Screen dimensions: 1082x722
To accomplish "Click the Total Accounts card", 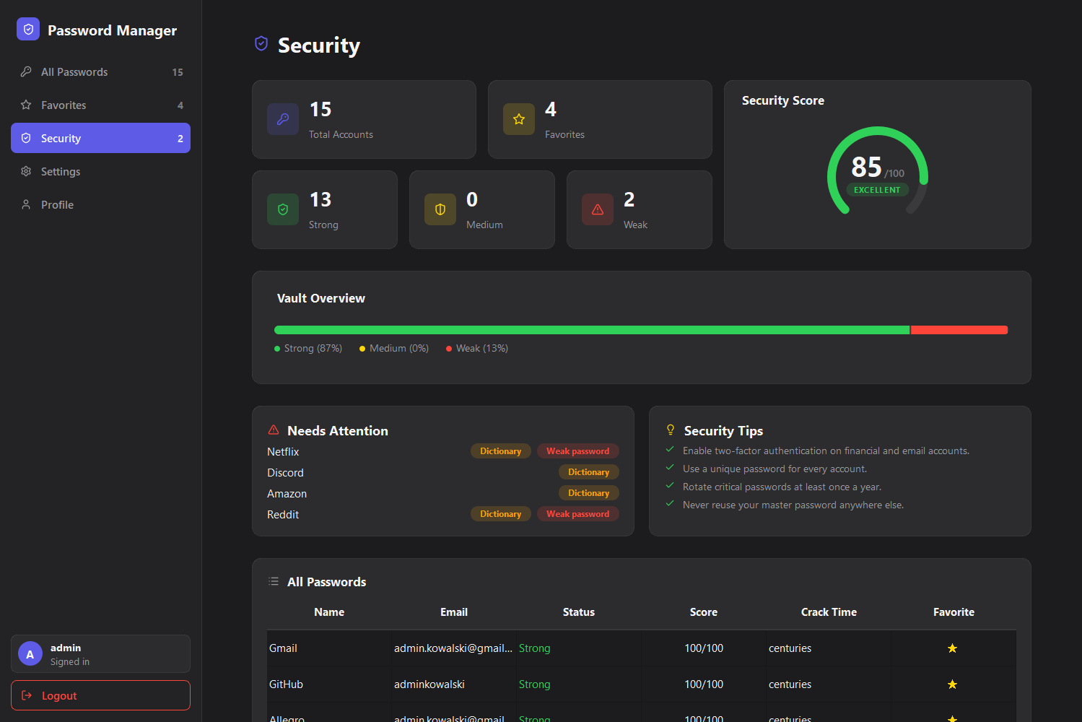I will pos(364,119).
